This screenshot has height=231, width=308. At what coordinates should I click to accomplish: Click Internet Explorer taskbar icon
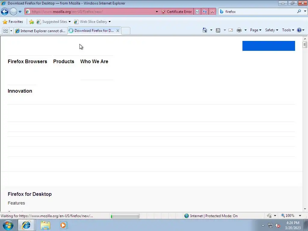click(26, 225)
